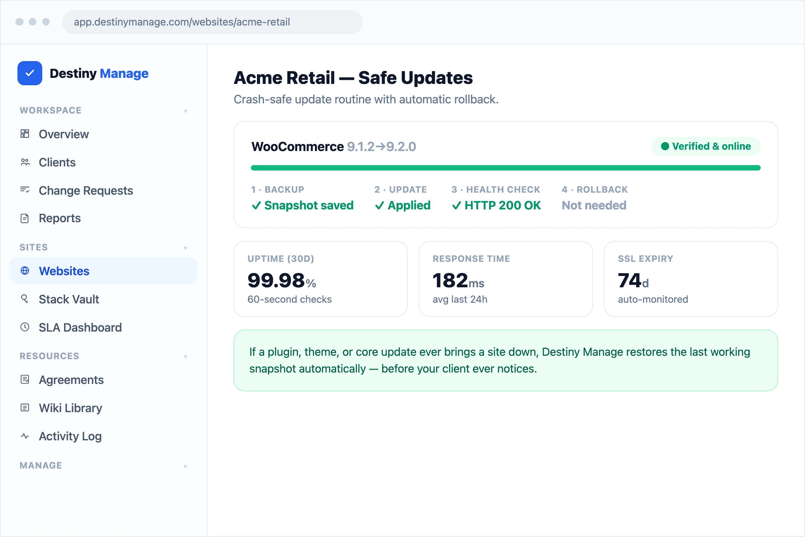Click the 182ms response value
Screen dimensions: 805x537
pos(458,280)
